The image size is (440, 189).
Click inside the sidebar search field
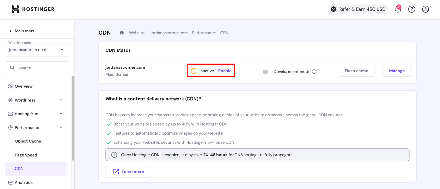[x=37, y=68]
